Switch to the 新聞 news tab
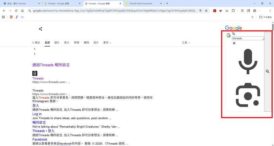Viewport: 274px width, 146px height. (77, 43)
